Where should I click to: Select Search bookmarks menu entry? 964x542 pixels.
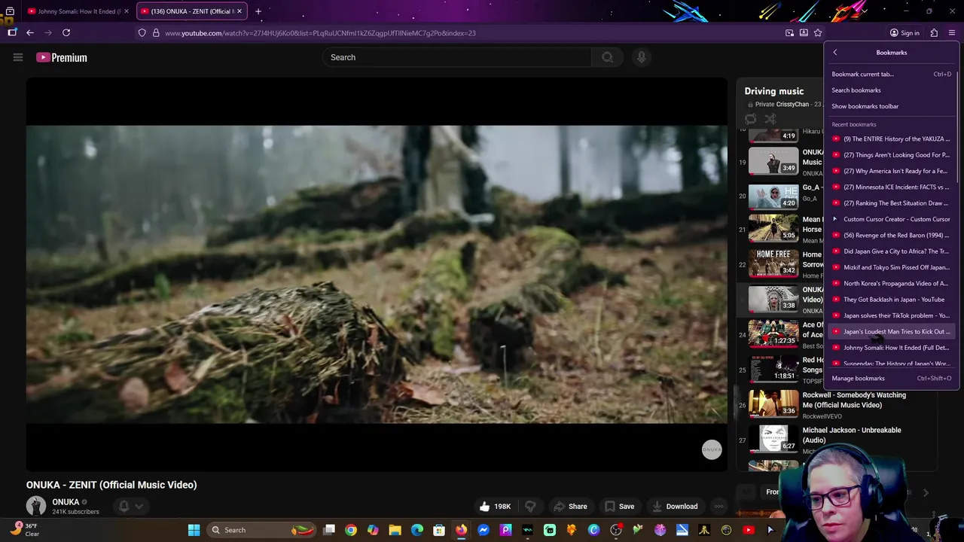coord(891,90)
